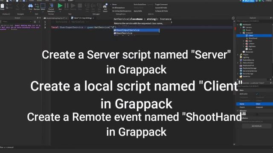The width and height of the screenshot is (273, 153).
Task: Expand the LeftArm part node
Action: click(x=244, y=44)
